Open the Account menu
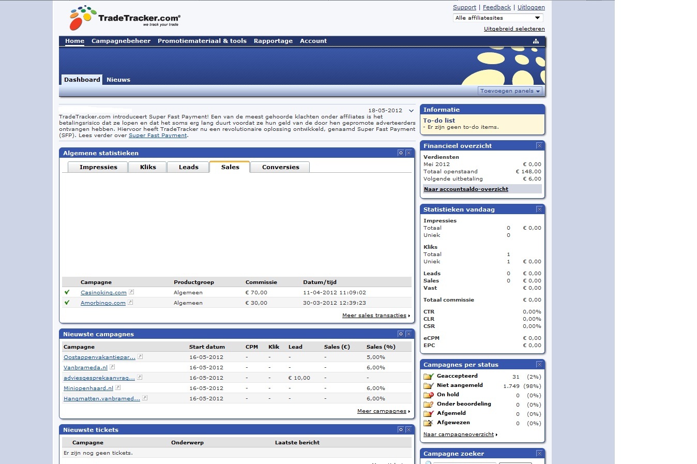The height and width of the screenshot is (464, 697). coord(313,41)
